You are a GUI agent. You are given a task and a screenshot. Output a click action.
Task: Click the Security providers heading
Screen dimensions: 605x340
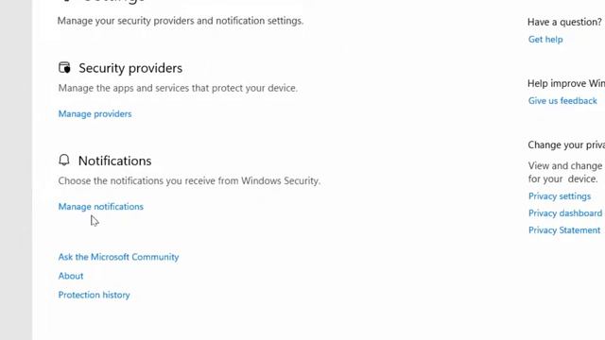point(130,68)
